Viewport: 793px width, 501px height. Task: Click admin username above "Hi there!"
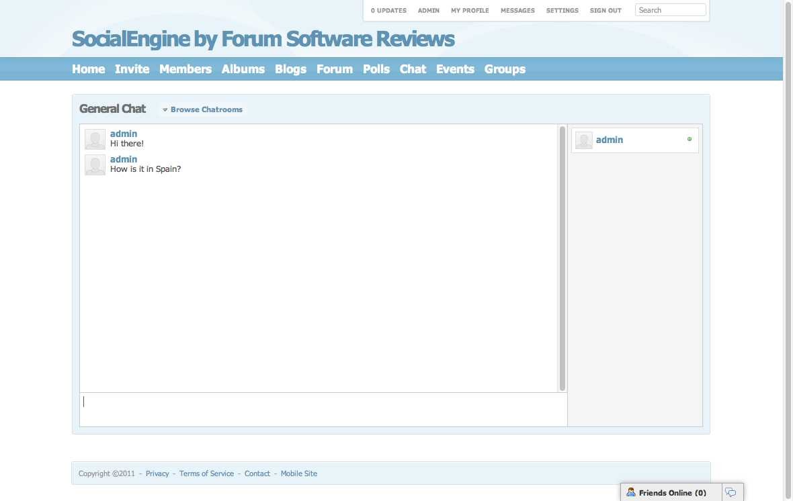(x=124, y=134)
